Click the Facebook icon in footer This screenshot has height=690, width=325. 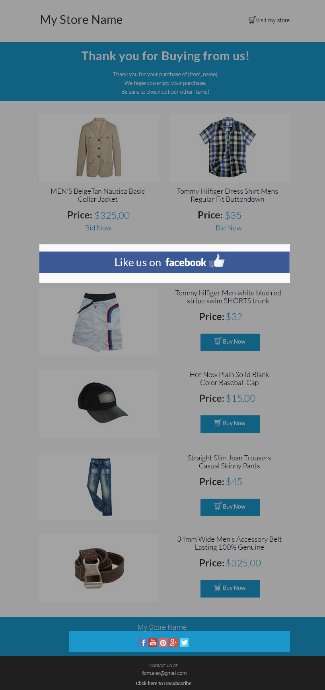point(143,643)
